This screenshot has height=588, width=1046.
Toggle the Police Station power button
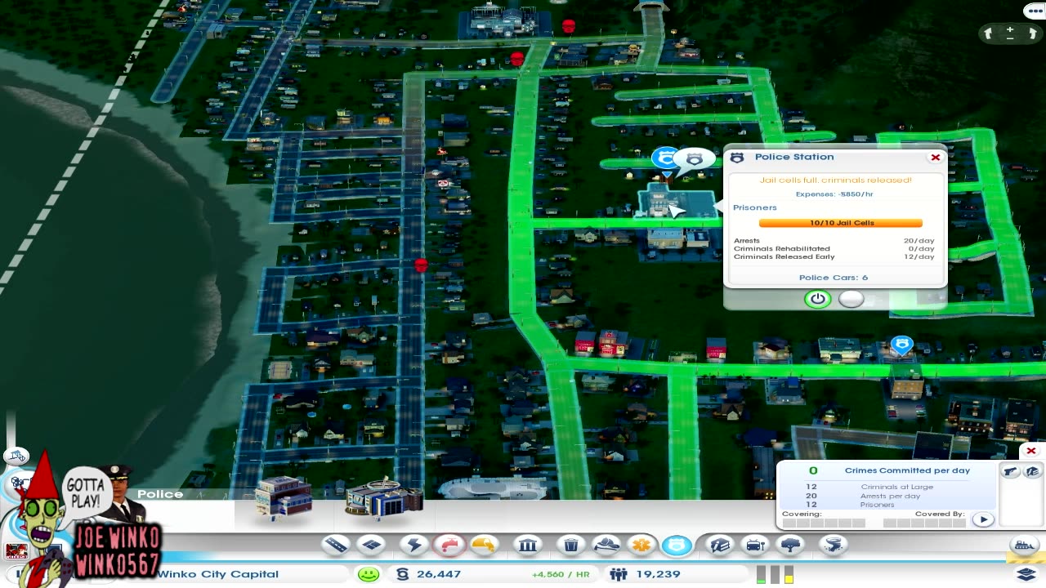818,299
